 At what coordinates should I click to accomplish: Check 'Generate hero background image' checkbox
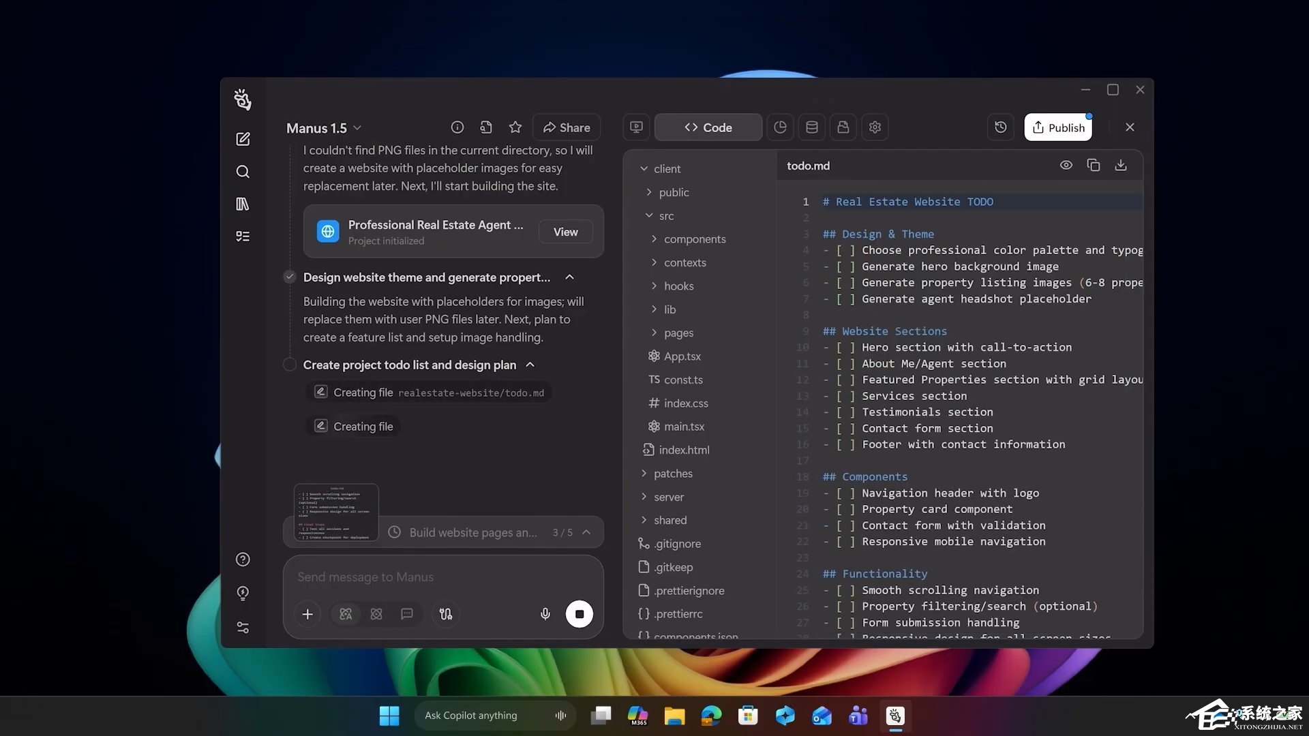pos(845,266)
